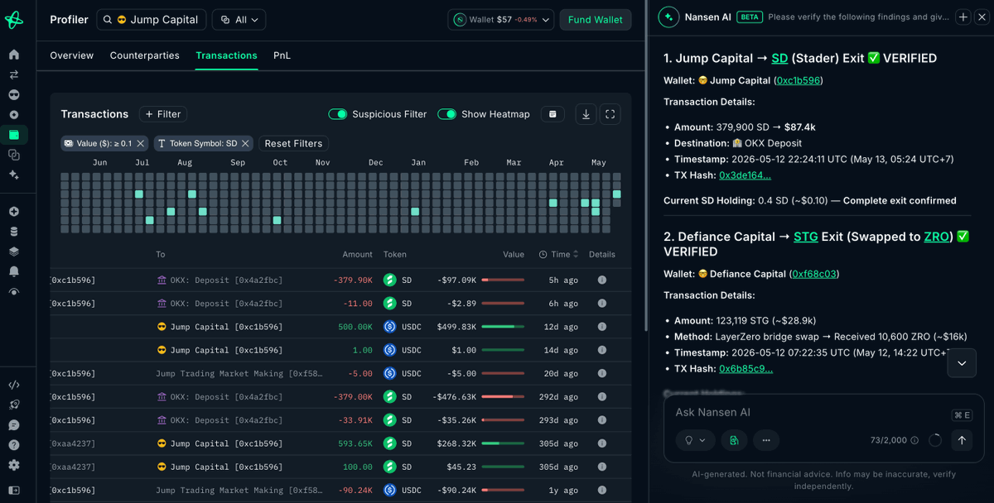
Task: Click the Nansen logo in the sidebar
Action: click(x=14, y=19)
